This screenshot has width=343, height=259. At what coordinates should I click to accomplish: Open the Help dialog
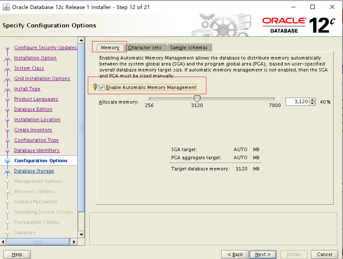click(17, 254)
